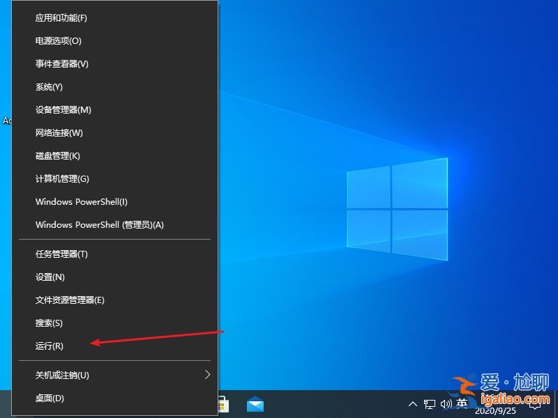
Task: Switch input method via the 英 indicator
Action: (x=462, y=404)
